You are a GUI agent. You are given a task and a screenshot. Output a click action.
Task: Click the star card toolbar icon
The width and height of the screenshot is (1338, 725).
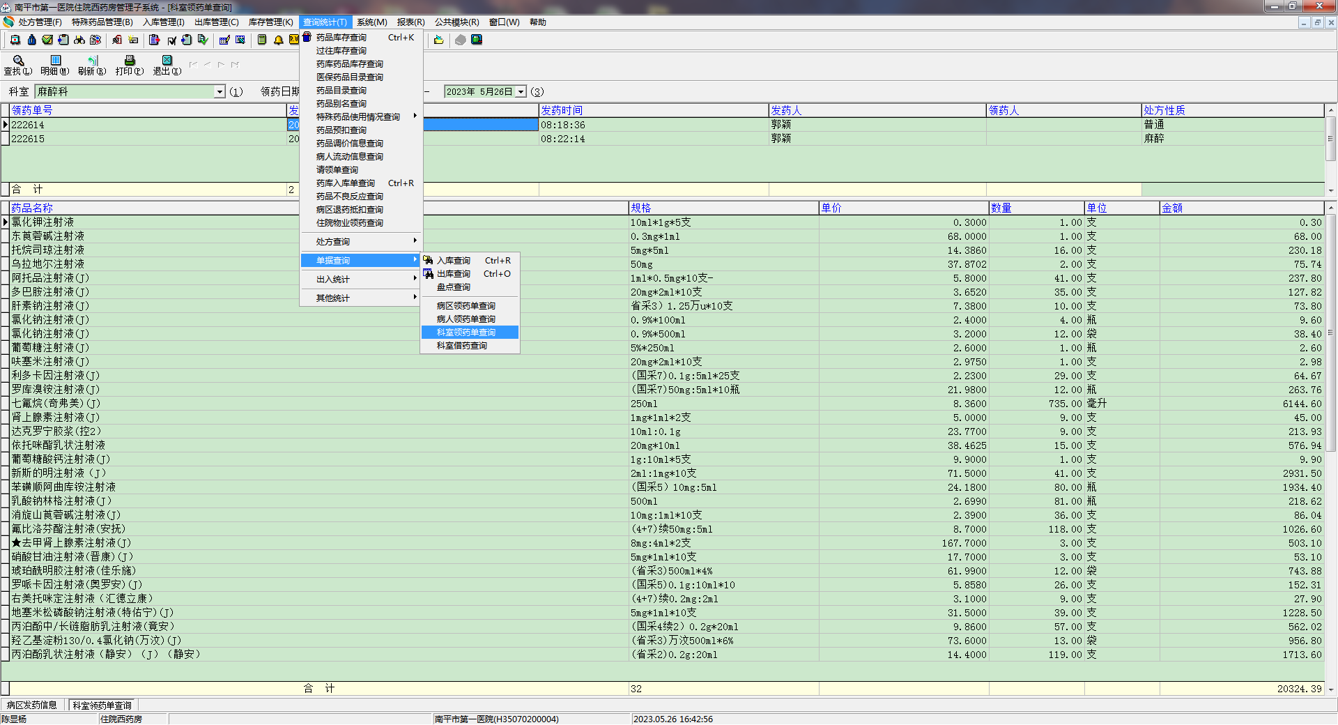(133, 40)
